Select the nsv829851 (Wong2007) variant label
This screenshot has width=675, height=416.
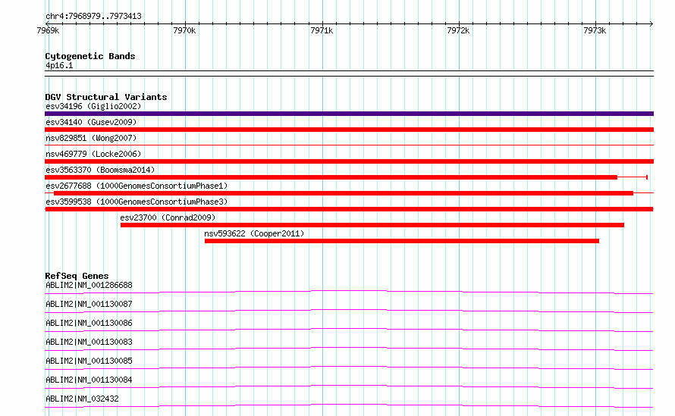point(91,138)
